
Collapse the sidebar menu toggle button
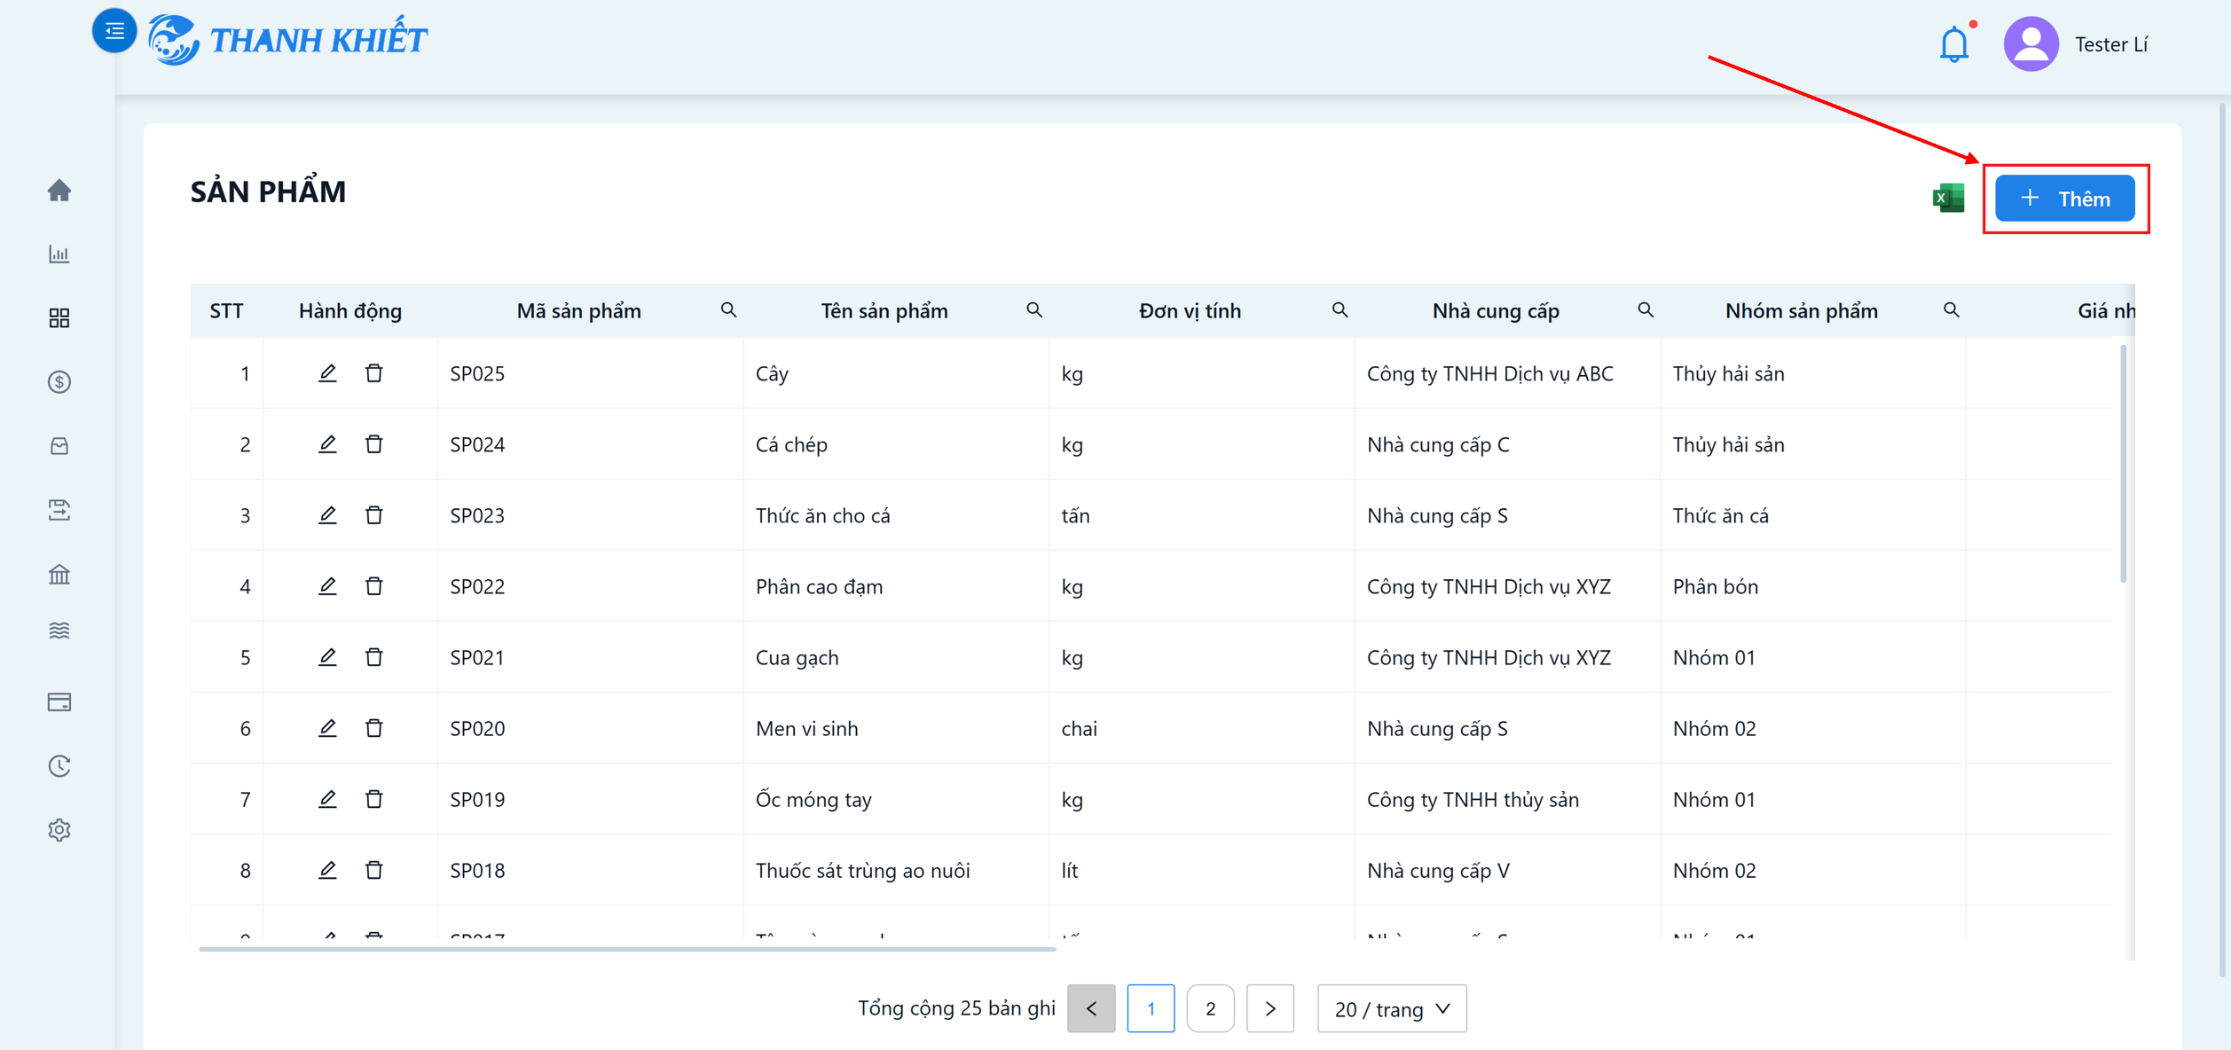pyautogui.click(x=114, y=31)
